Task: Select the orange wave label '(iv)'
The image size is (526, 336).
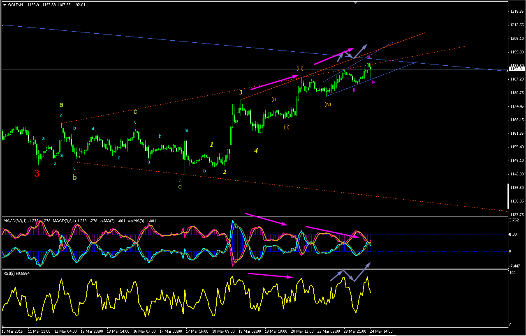Action: click(327, 104)
